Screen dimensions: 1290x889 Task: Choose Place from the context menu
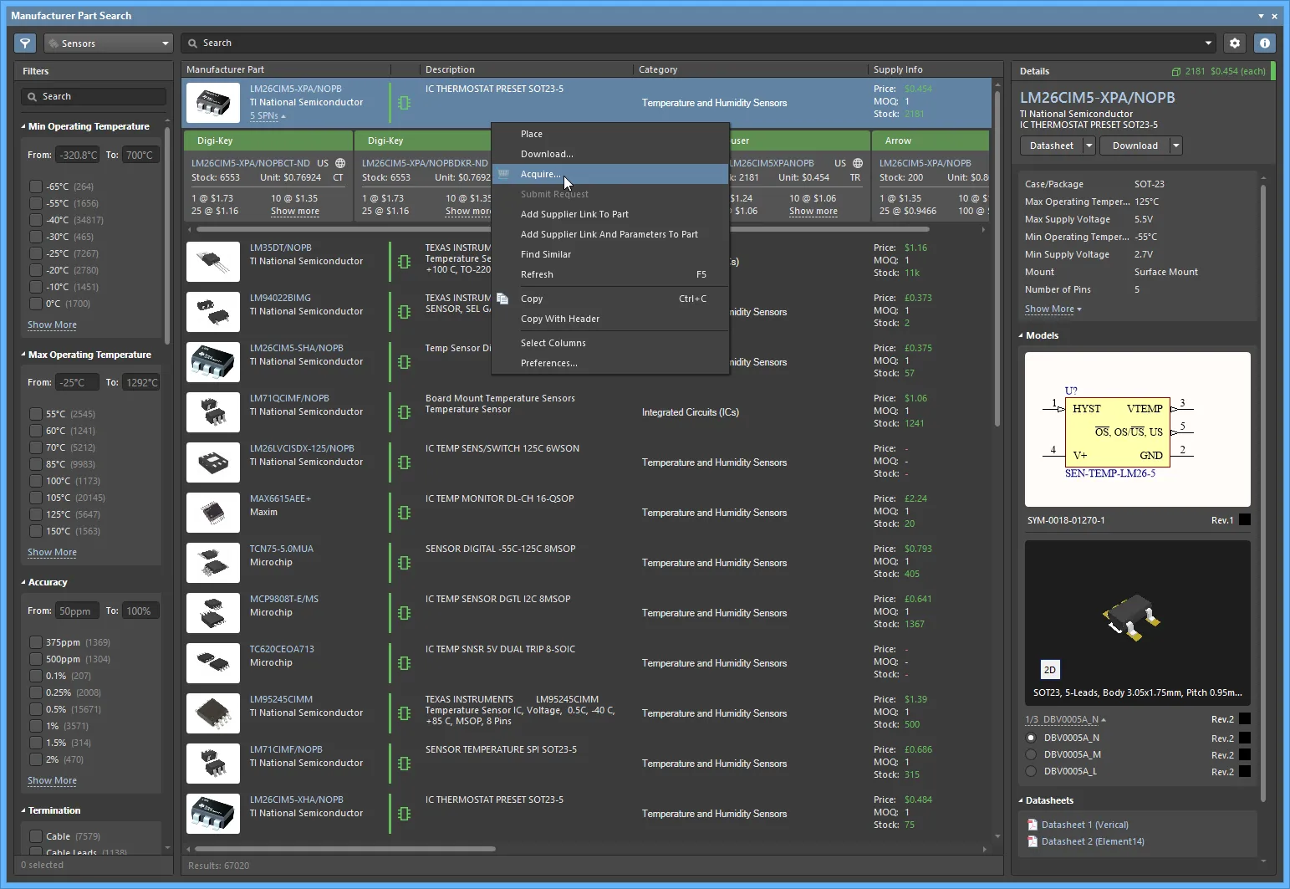coord(532,134)
